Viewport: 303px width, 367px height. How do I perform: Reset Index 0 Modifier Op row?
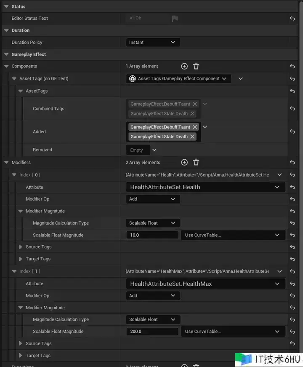[x=292, y=199]
